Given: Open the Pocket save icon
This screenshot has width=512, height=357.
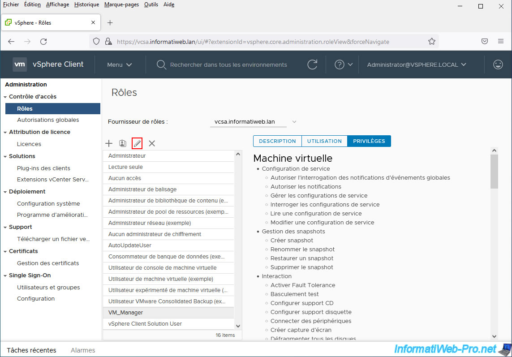Looking at the screenshot, I should point(485,42).
